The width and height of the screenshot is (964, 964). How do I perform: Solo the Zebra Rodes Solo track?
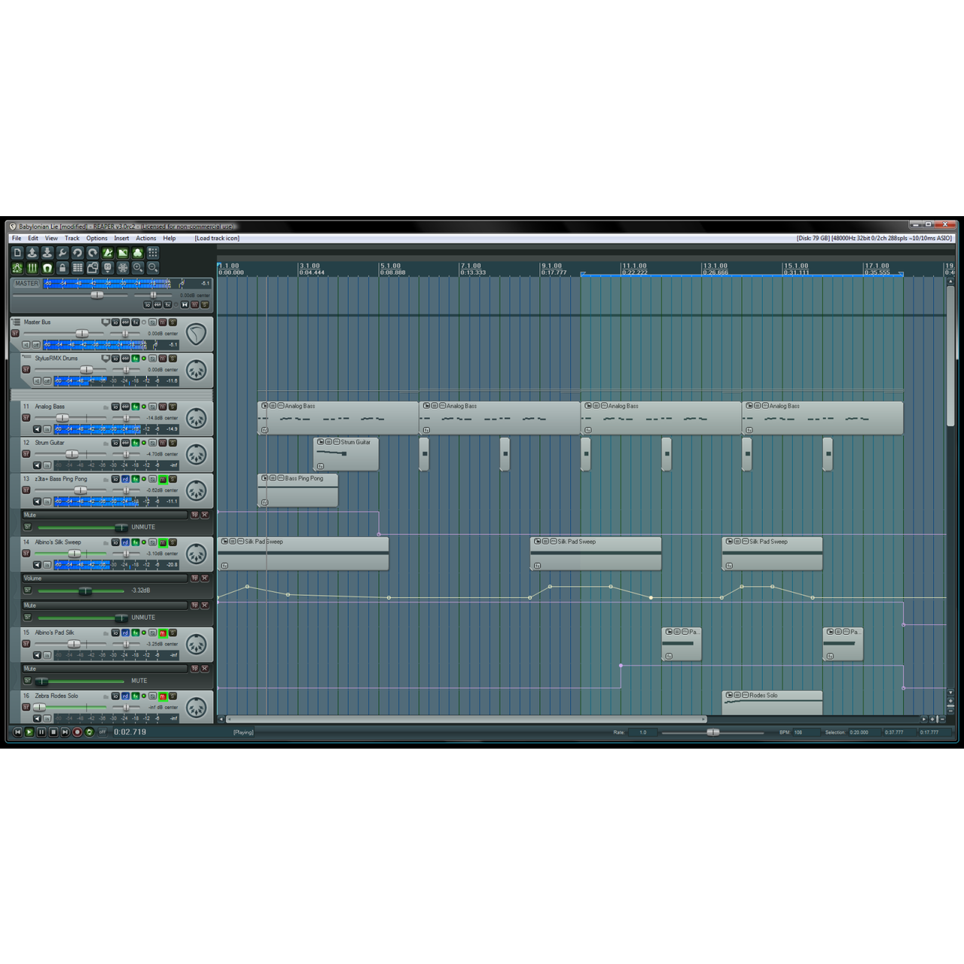pos(172,696)
